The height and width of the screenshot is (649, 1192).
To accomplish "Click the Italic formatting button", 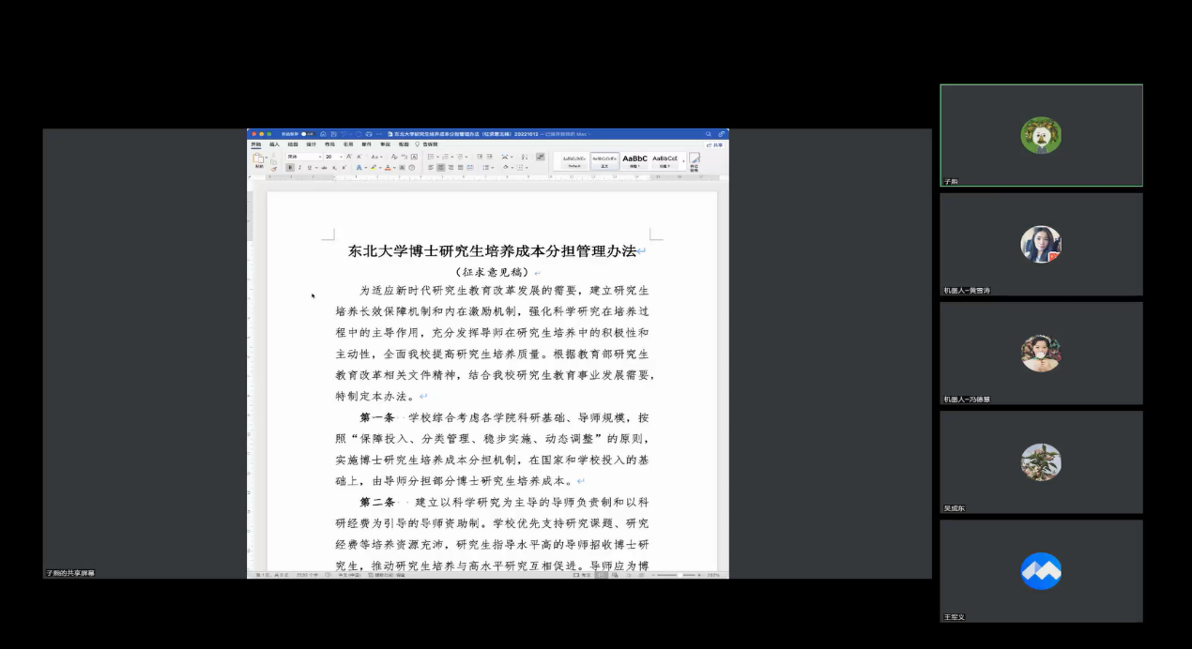I will tap(299, 168).
